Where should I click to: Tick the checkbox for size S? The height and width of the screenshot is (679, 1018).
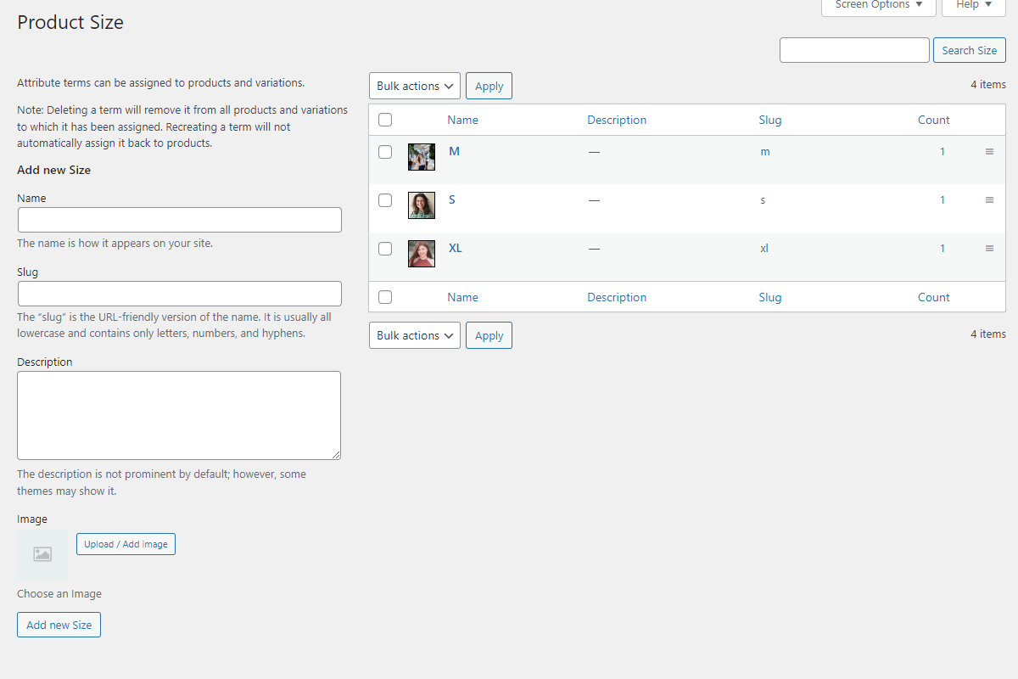(x=385, y=200)
